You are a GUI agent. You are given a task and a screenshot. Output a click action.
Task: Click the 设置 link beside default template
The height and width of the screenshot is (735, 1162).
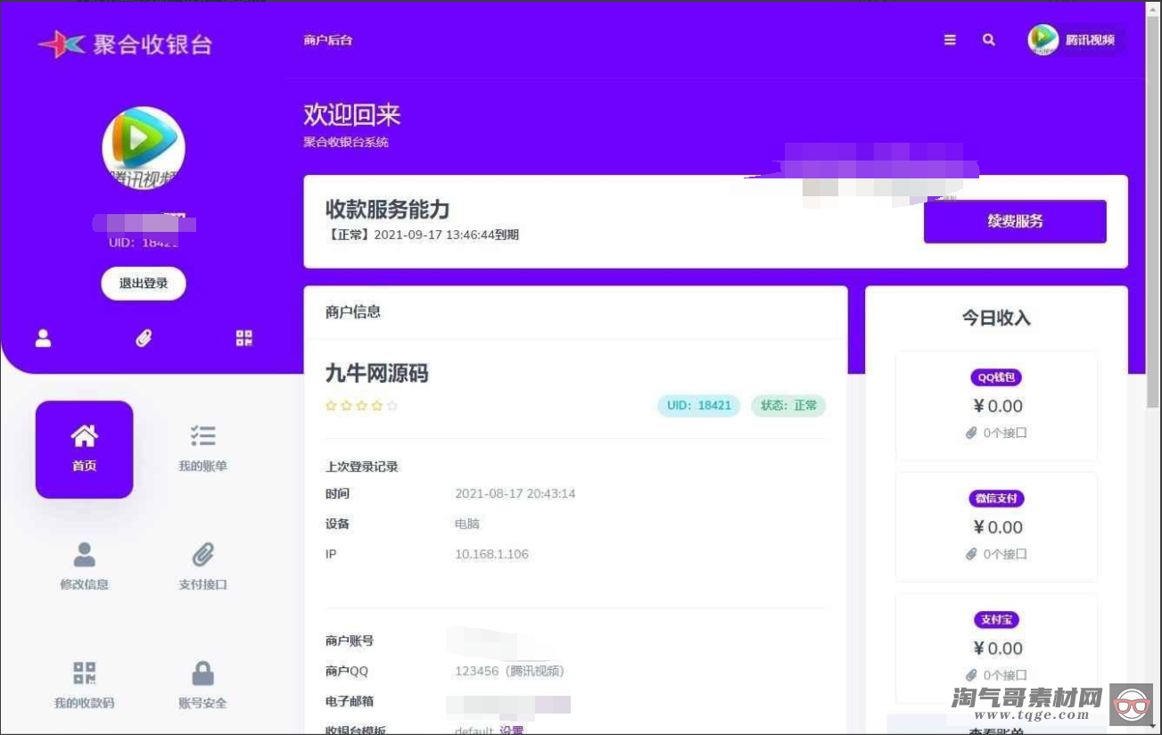511,731
